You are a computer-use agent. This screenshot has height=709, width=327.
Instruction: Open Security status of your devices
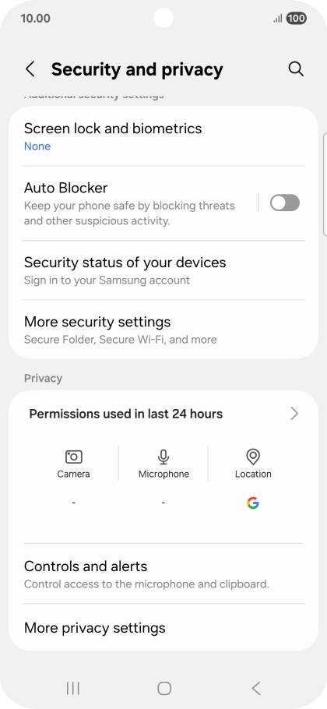(163, 270)
